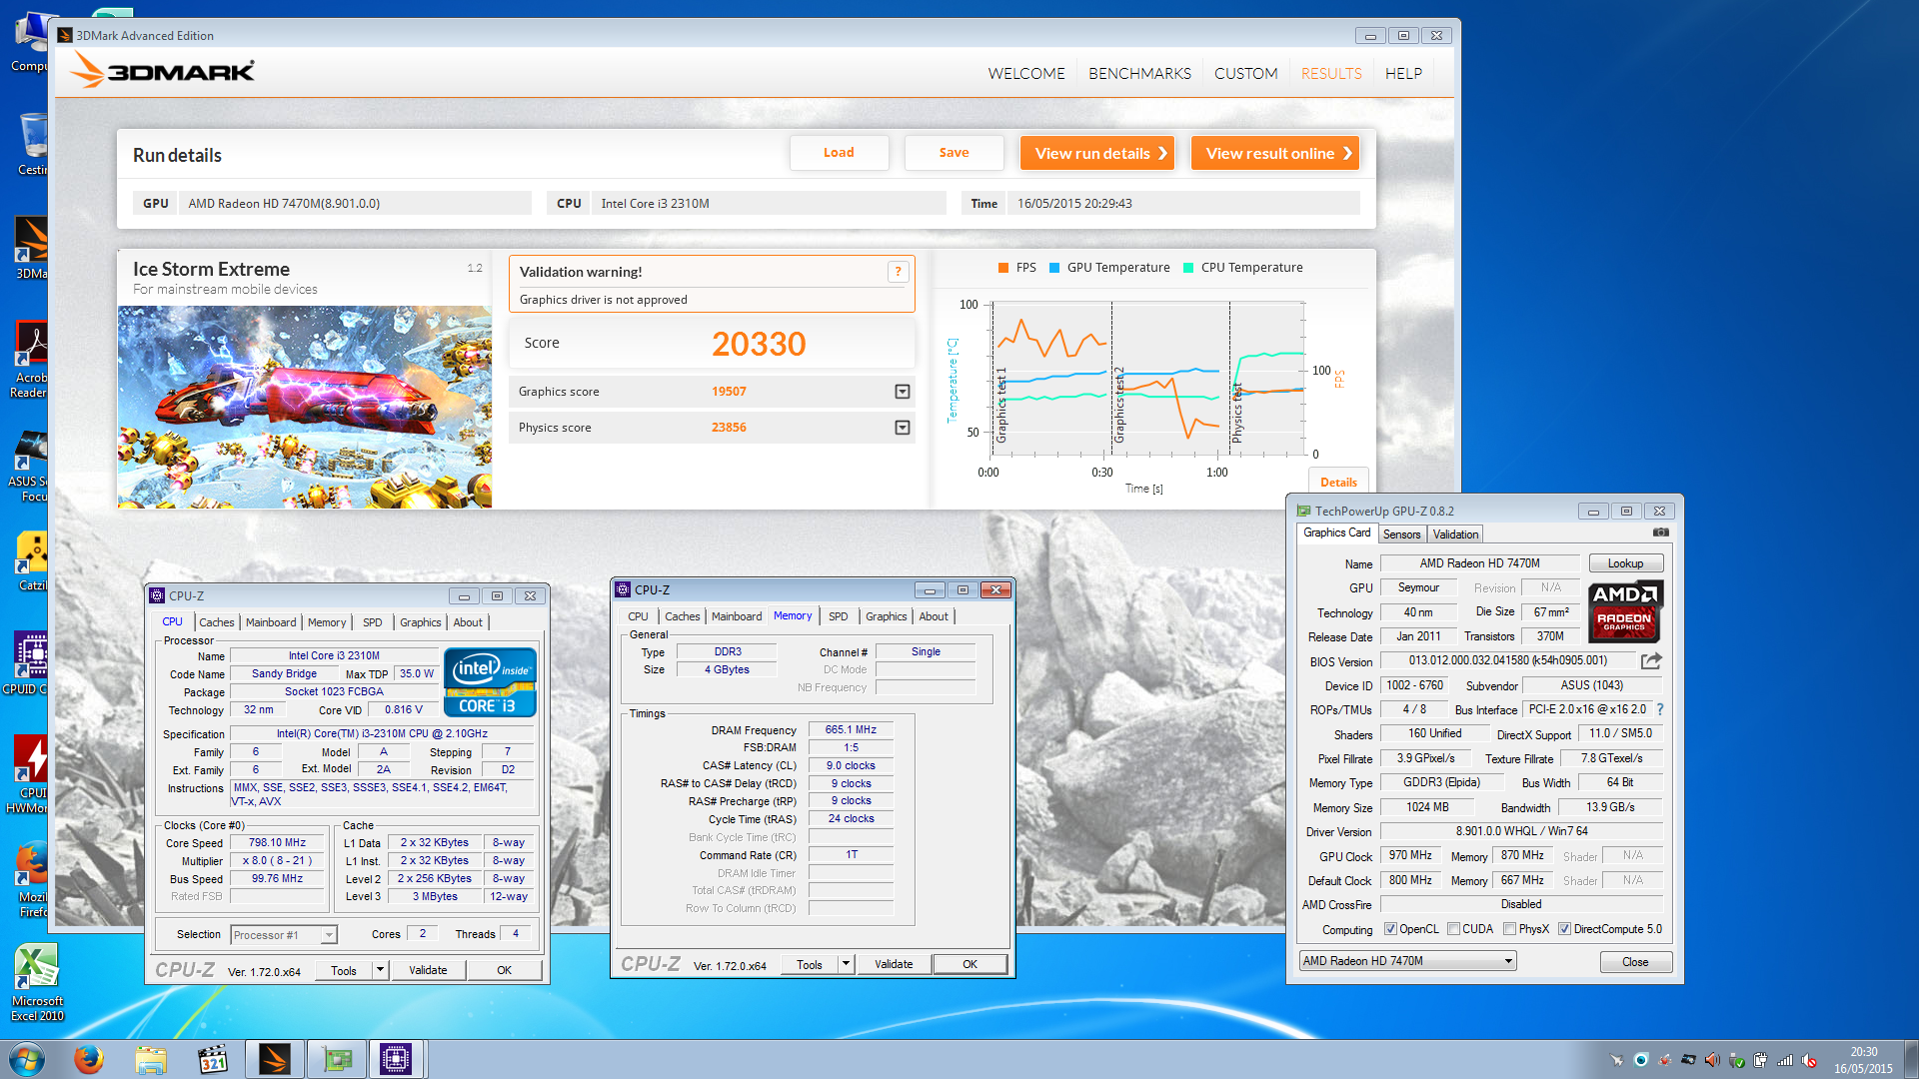The width and height of the screenshot is (1919, 1079).
Task: Click the round blue eye tray icon
Action: tap(1640, 1060)
